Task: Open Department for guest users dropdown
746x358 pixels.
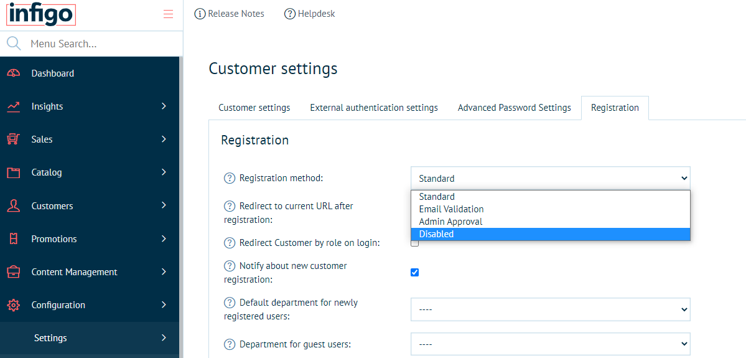Action: point(550,344)
